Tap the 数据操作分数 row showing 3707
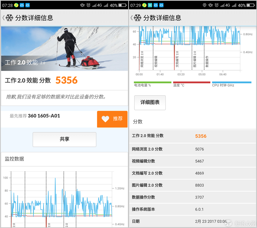This screenshot has width=257, height=228. point(192,197)
